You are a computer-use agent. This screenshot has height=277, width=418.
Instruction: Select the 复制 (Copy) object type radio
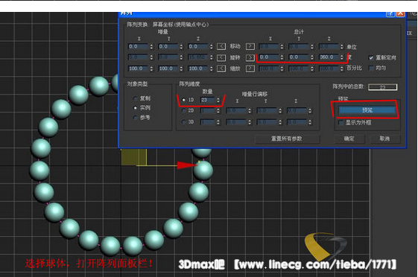tap(136, 98)
